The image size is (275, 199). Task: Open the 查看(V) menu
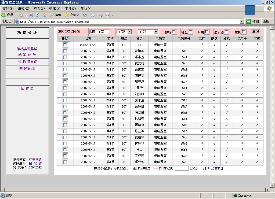[39, 9]
